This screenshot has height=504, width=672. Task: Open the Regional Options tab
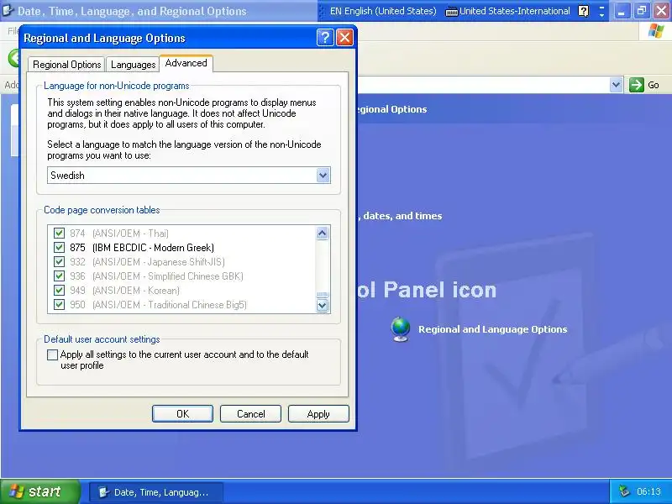pyautogui.click(x=66, y=65)
